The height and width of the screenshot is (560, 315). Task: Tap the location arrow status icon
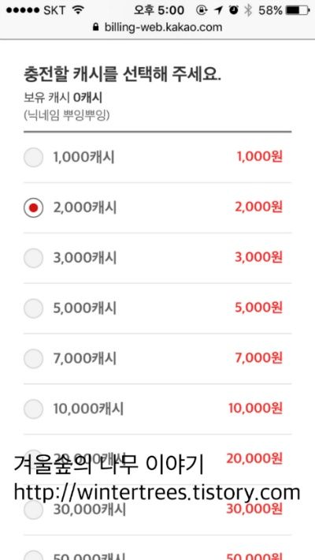click(219, 10)
